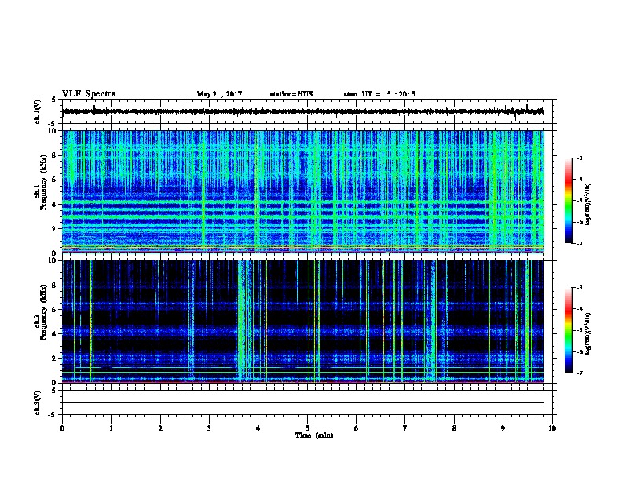Click time axis tick label "3"
Screen dimensions: 622x480
pos(209,428)
